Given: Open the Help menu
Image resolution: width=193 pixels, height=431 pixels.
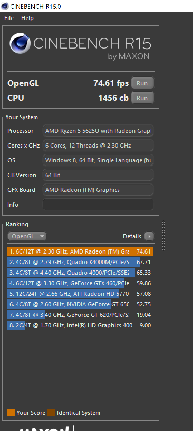Looking at the screenshot, I should click(27, 18).
